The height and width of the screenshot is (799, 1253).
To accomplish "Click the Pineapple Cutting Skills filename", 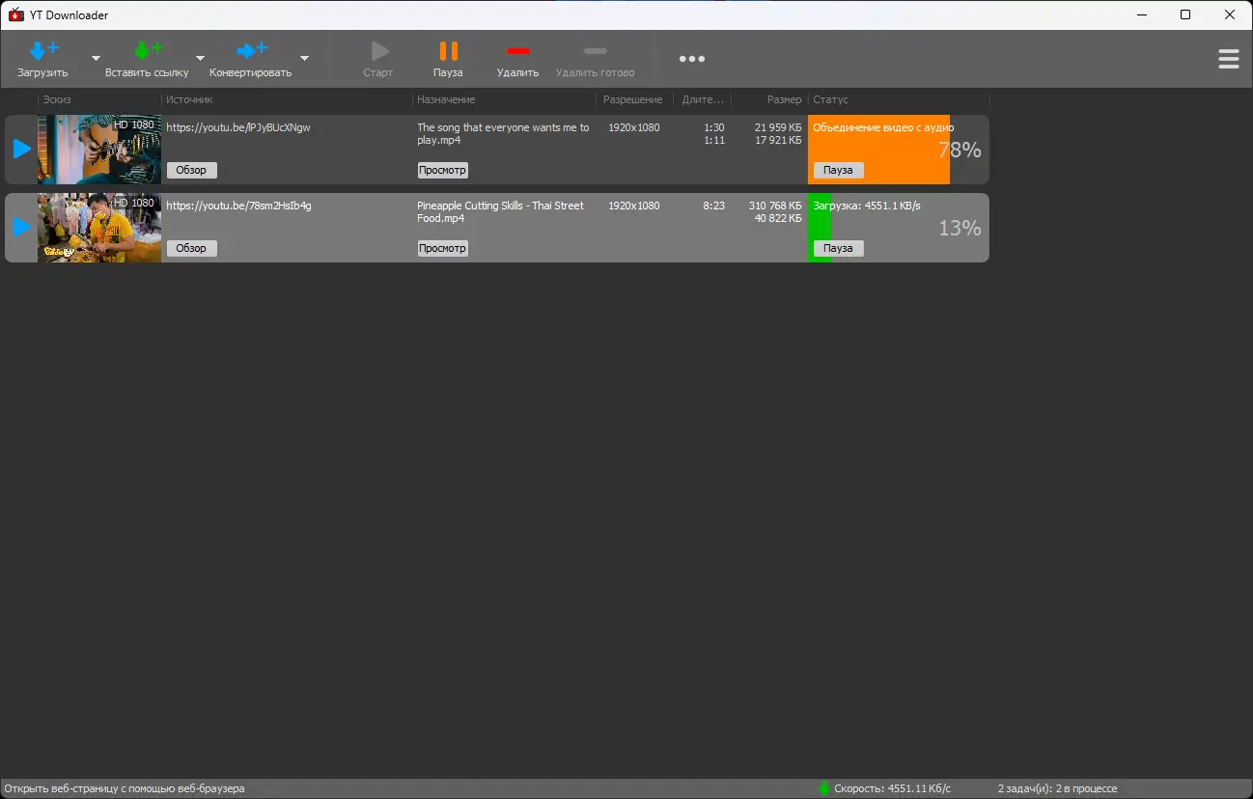I will pos(500,211).
